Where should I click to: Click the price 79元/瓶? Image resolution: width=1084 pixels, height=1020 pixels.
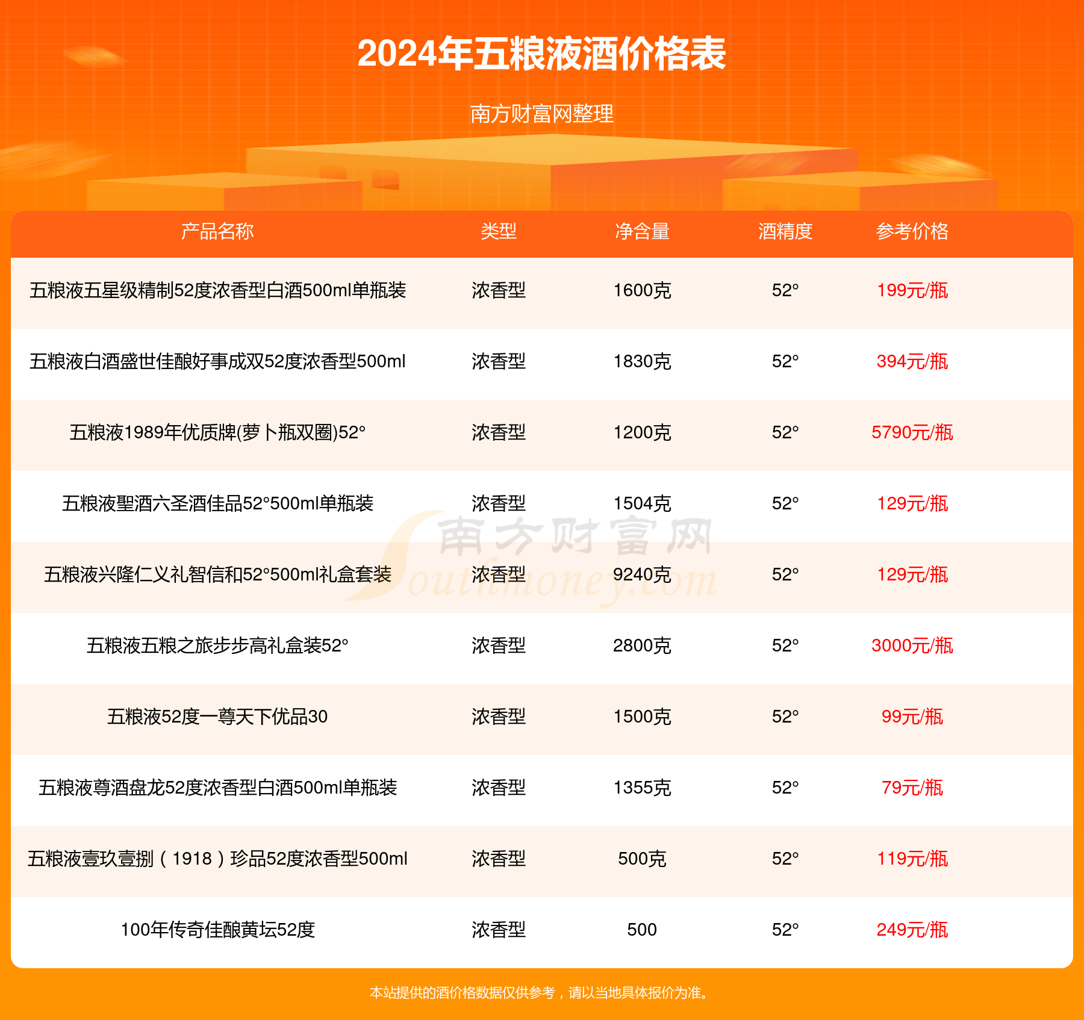tap(912, 788)
